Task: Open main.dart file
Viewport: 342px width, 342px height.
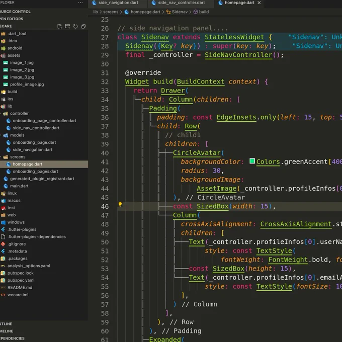Action: point(44,186)
